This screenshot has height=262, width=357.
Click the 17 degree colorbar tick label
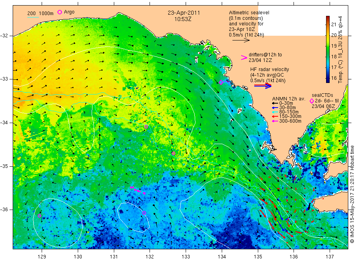(334, 67)
